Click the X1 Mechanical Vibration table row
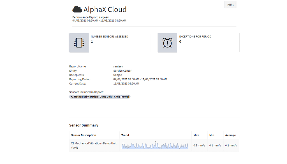Screen dimensions: 287x164 tap(154, 145)
